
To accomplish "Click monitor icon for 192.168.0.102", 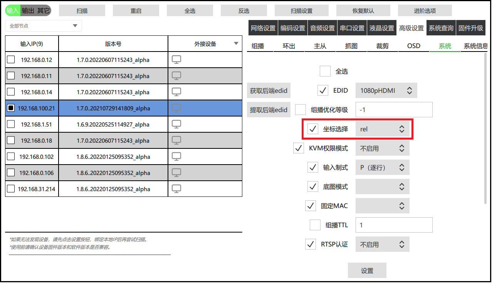I will pyautogui.click(x=176, y=156).
